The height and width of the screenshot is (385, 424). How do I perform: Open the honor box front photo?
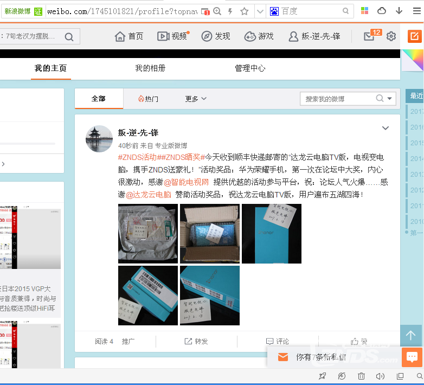272,234
